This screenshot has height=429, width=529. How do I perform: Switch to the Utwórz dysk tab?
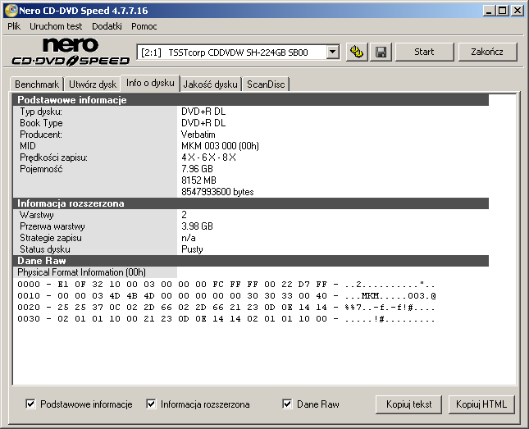coord(93,84)
